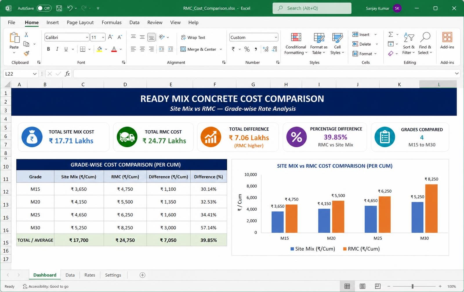Open the Rates sheet tab

[x=90, y=275]
